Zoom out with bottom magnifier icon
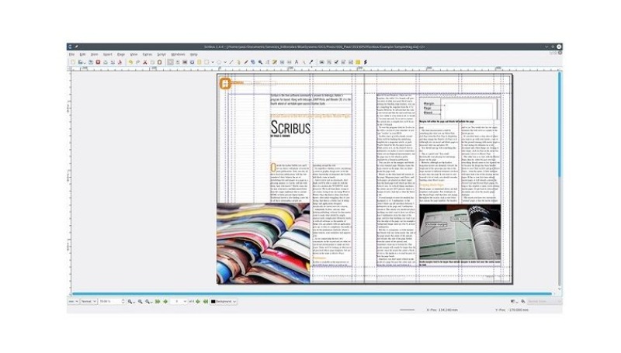Screen dimensions: 621x353 (130, 302)
